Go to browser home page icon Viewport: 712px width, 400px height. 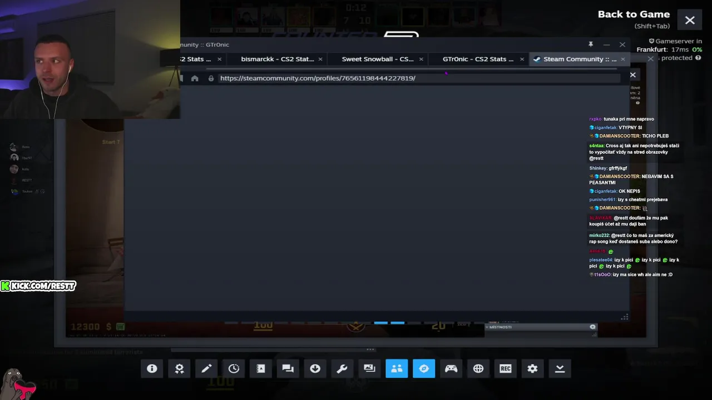[x=195, y=78]
